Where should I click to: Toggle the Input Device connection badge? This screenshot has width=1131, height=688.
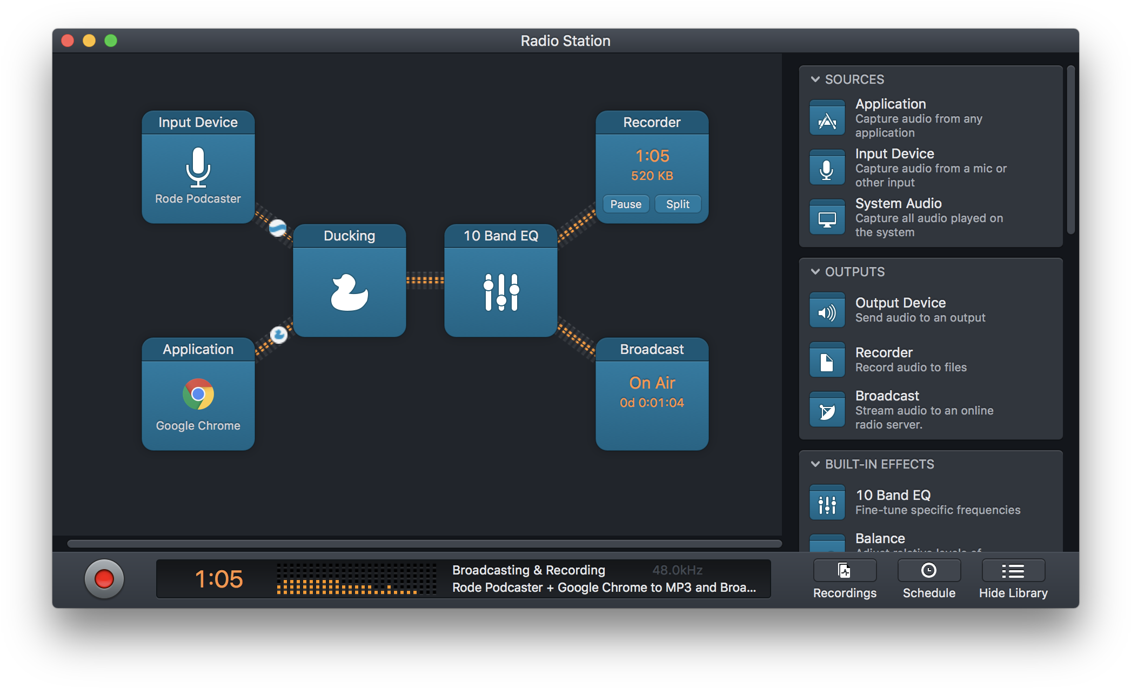(277, 229)
